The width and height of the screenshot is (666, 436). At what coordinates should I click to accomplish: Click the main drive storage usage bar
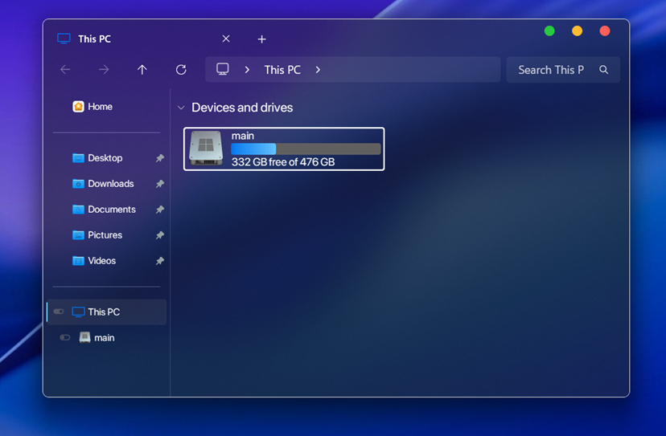pyautogui.click(x=306, y=149)
